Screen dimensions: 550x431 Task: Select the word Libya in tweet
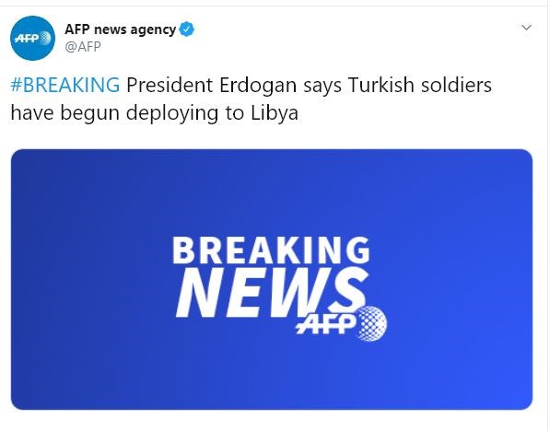(x=275, y=113)
